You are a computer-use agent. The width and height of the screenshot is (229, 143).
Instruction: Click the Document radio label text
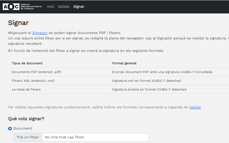[23, 129]
